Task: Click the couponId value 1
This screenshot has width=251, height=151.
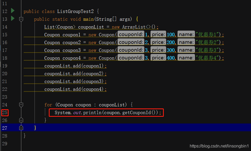Action: [x=146, y=35]
